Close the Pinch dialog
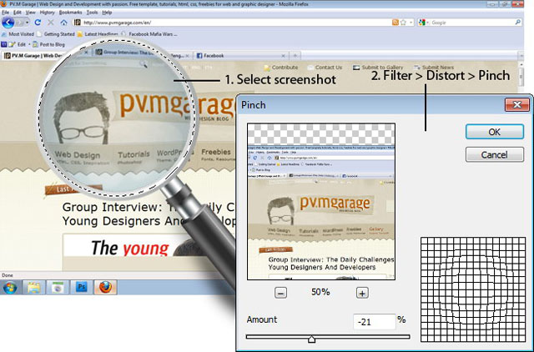Screen dimensions: 534x352 point(517,105)
